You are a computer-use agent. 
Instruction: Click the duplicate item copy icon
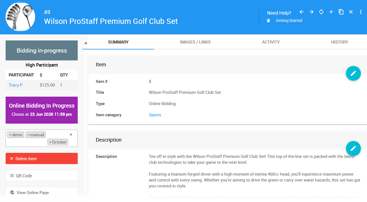pos(341,12)
